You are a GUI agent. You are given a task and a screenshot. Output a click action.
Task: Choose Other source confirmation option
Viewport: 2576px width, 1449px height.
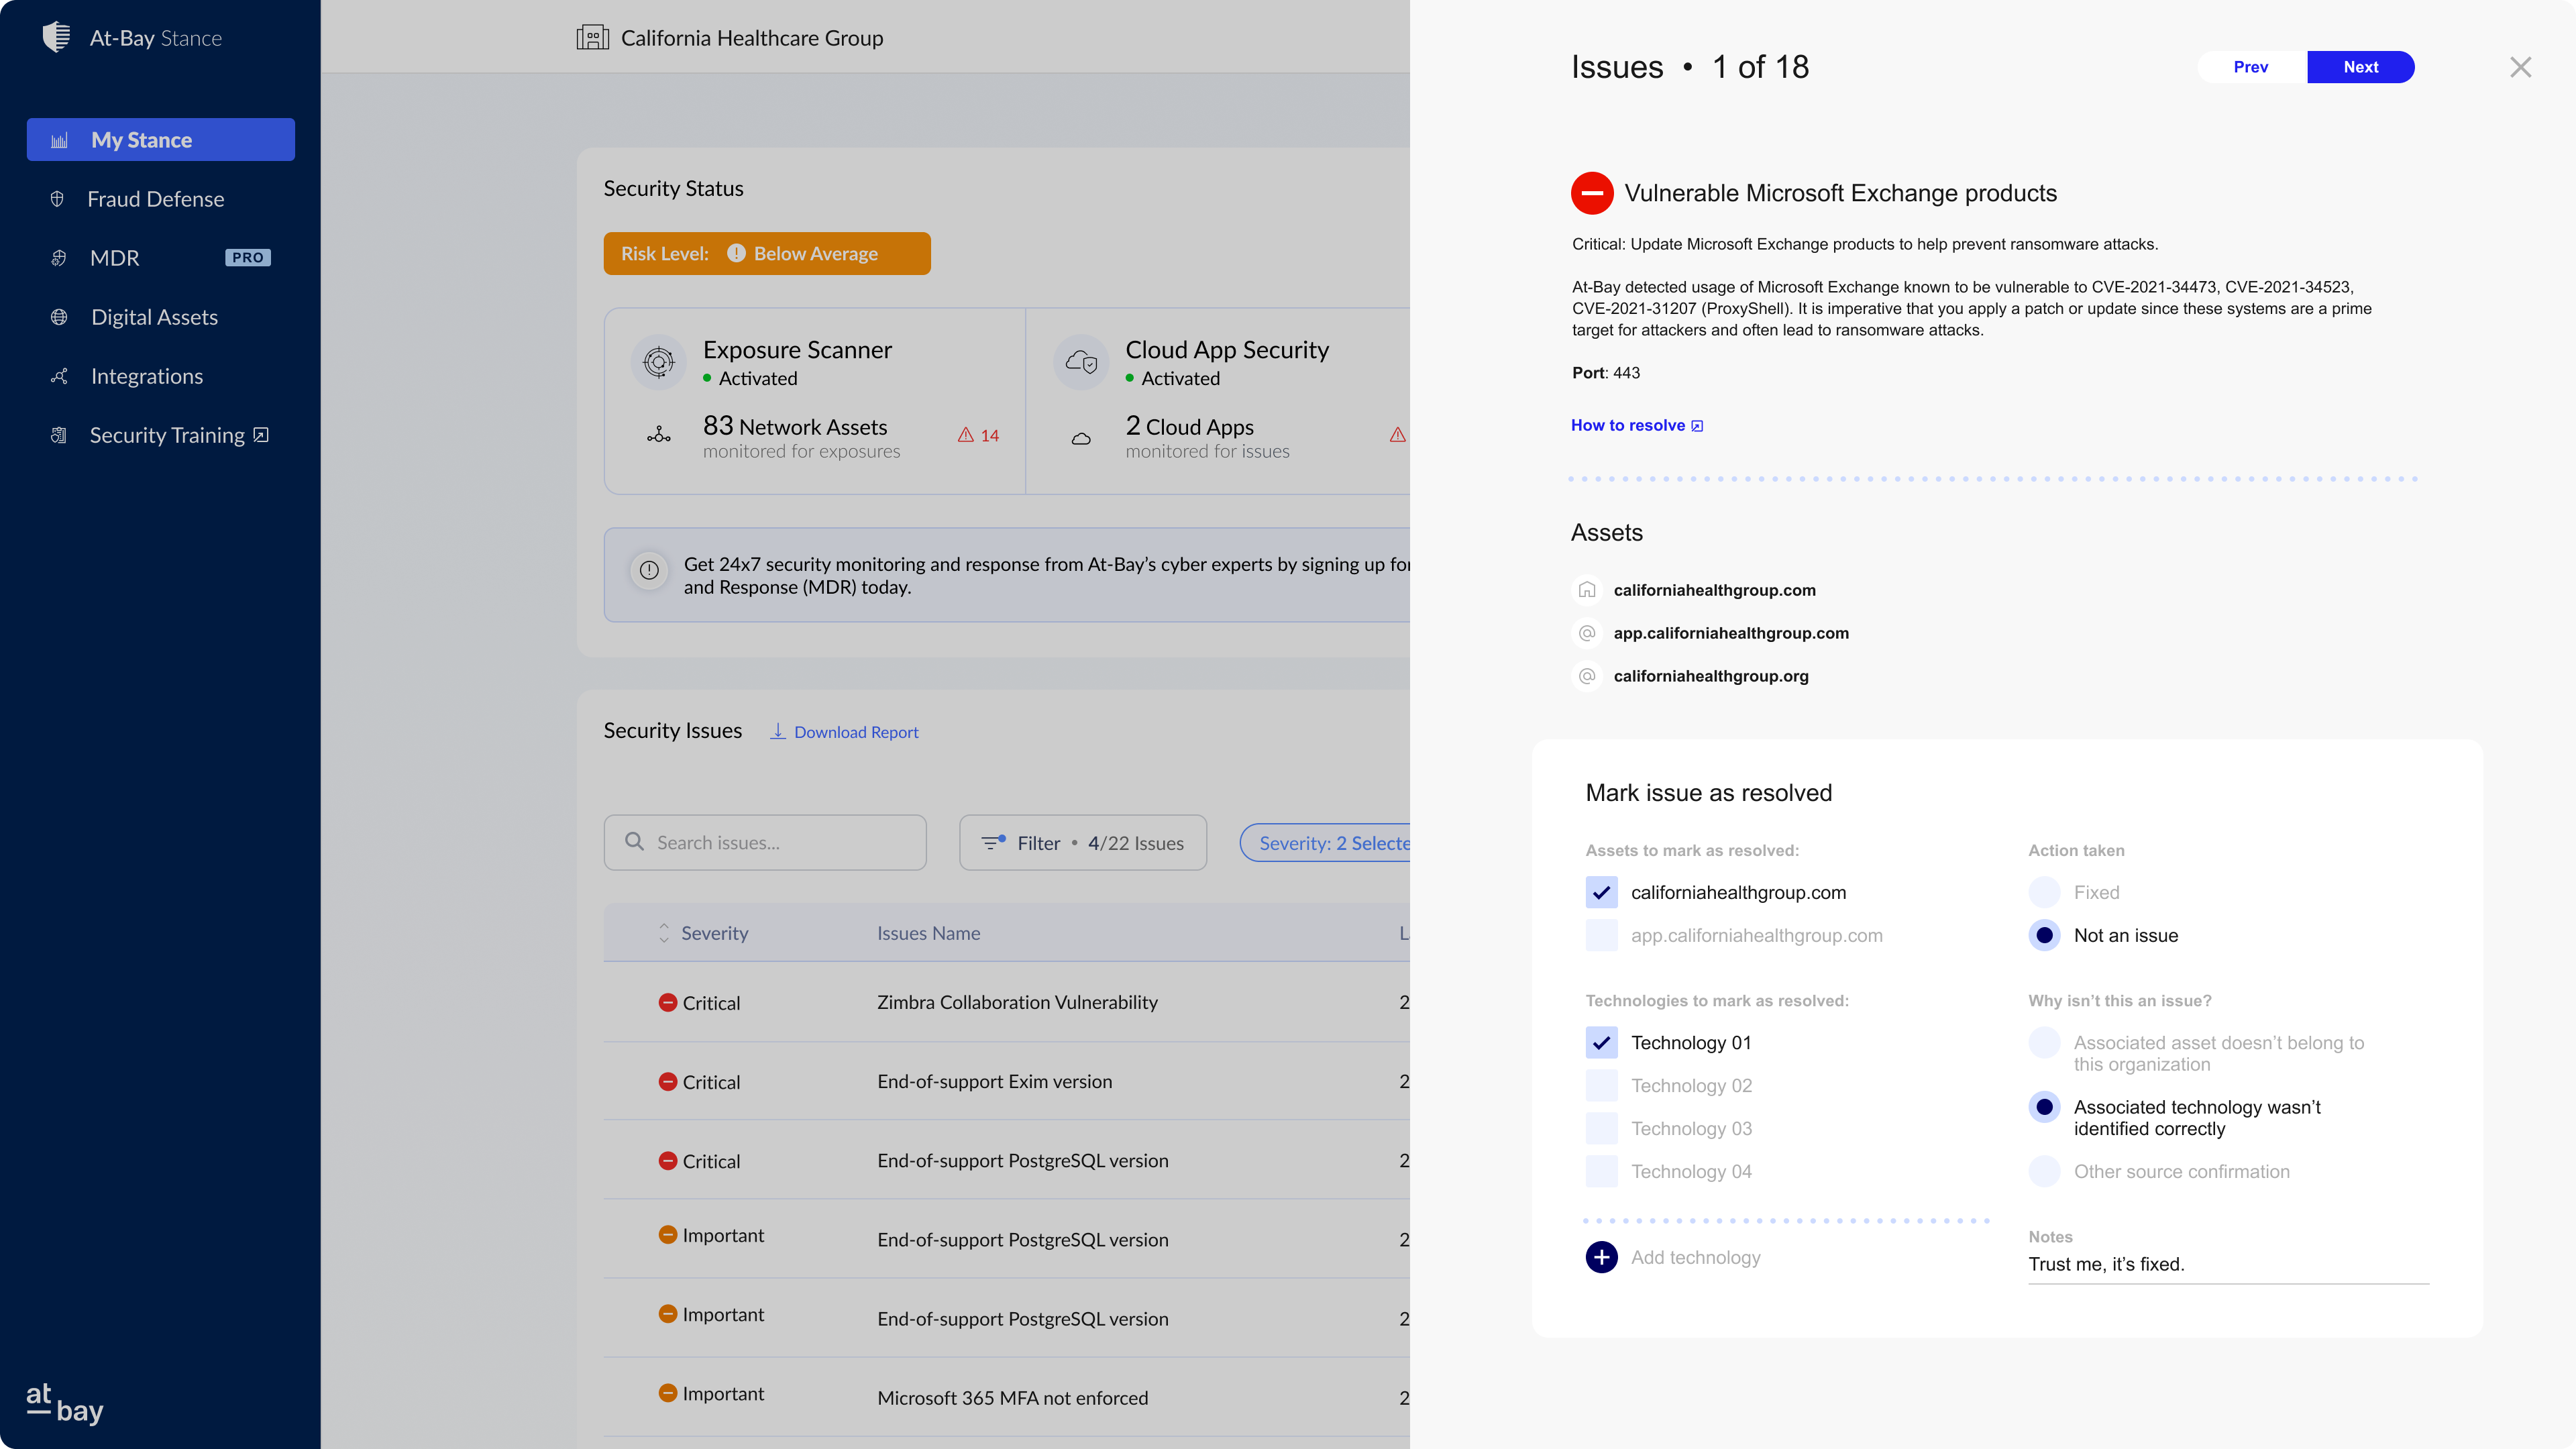coord(2044,1171)
